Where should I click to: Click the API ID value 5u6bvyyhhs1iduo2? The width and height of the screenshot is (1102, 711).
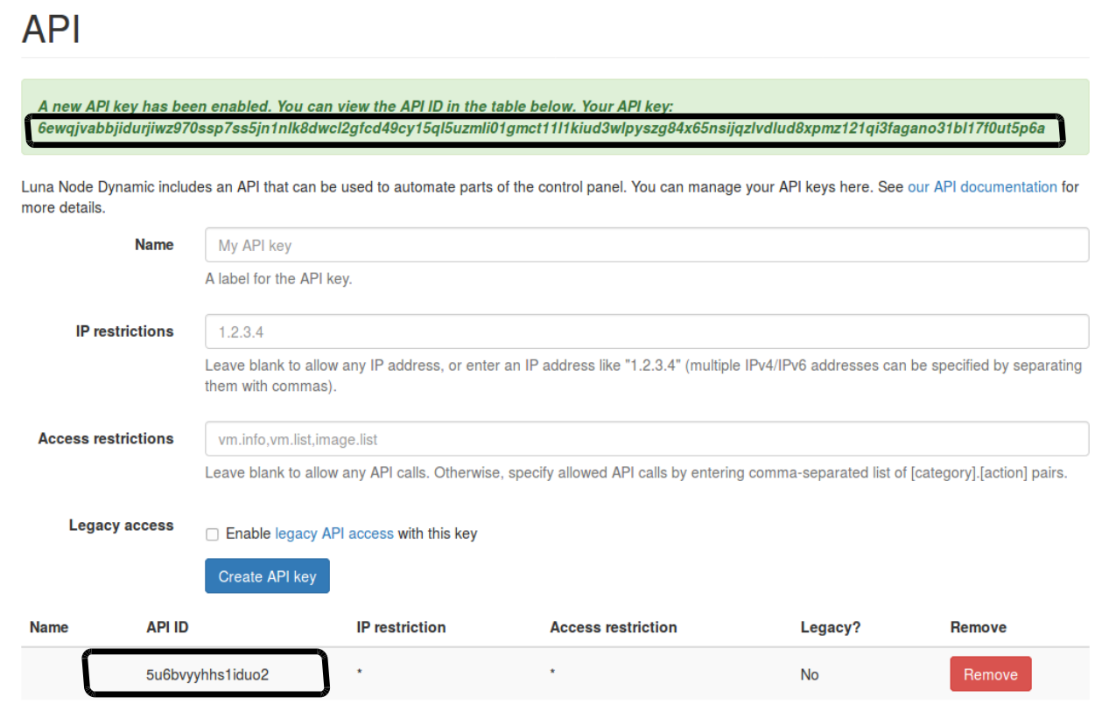tap(207, 674)
